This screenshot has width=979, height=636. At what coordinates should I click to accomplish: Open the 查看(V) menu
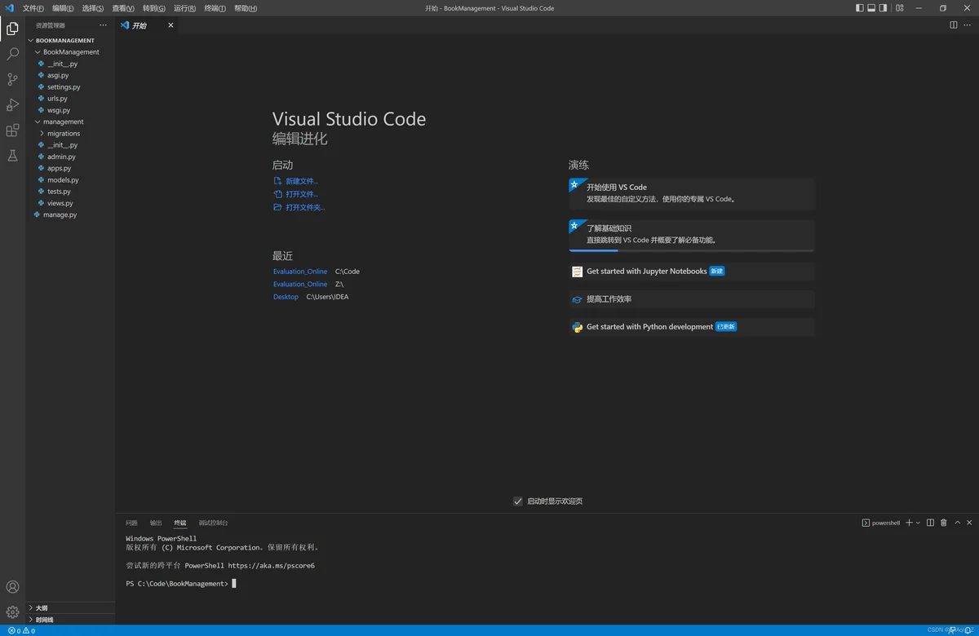click(x=123, y=8)
